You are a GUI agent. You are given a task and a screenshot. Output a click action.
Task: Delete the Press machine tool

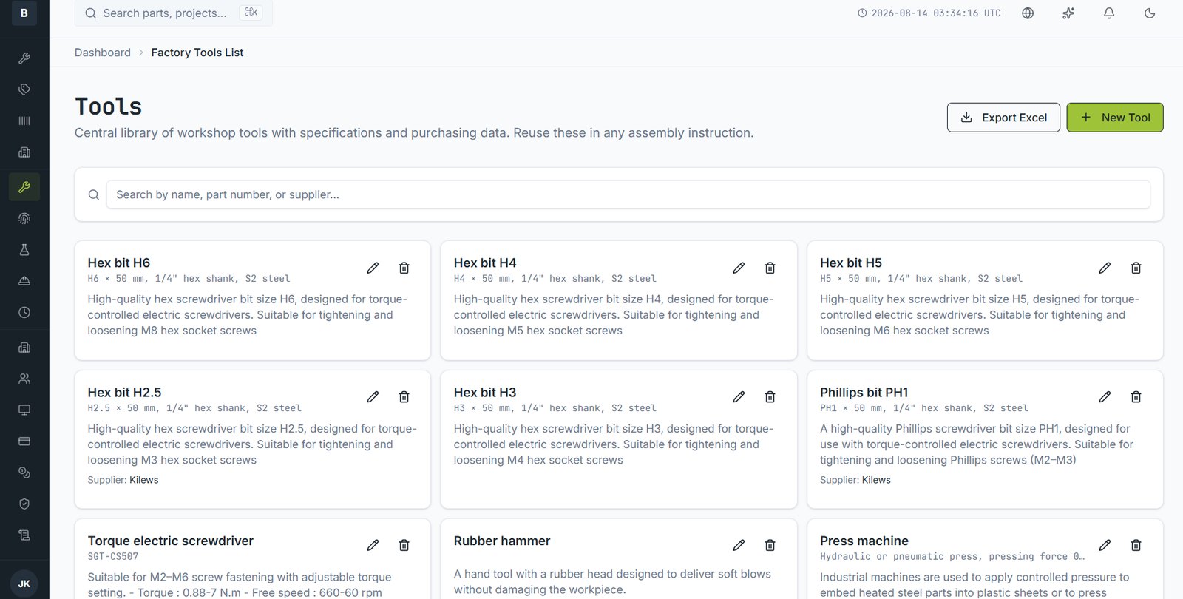tap(1136, 545)
